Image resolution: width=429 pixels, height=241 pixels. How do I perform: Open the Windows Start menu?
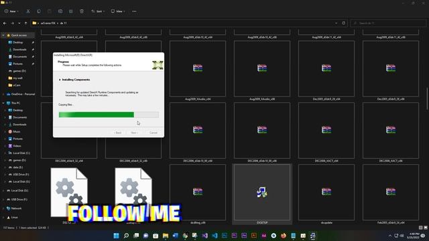point(116,236)
